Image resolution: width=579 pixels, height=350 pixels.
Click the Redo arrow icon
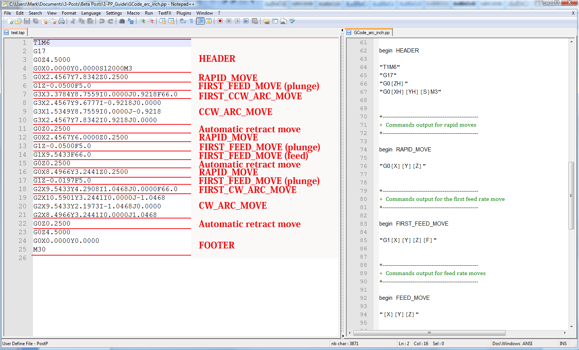coord(111,21)
